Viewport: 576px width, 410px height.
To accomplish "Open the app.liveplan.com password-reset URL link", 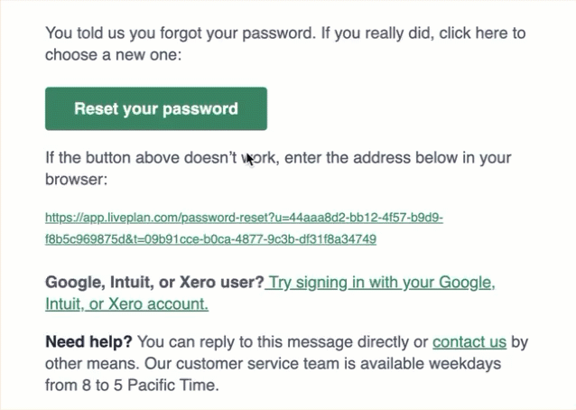I will tap(244, 219).
